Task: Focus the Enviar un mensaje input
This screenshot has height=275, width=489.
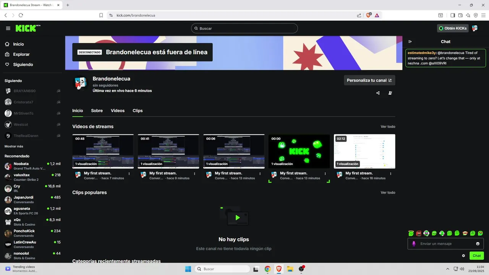Action: pos(445,244)
